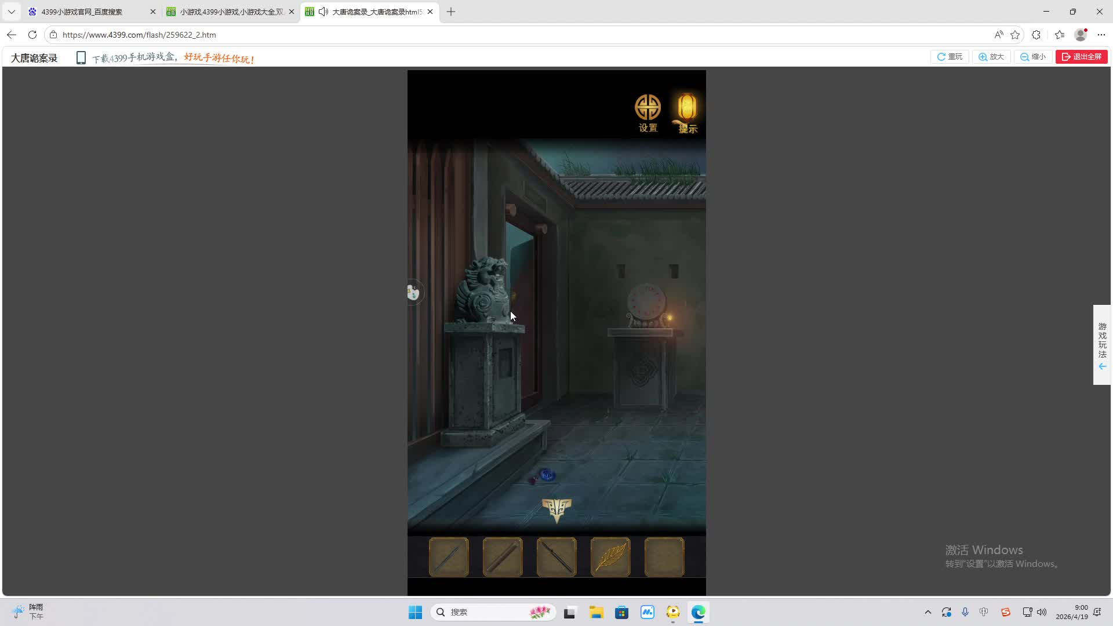Open the browser extensions icon

point(1036,35)
